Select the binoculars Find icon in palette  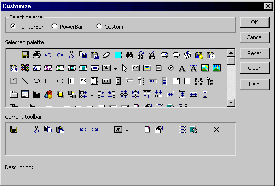pyautogui.click(x=130, y=55)
